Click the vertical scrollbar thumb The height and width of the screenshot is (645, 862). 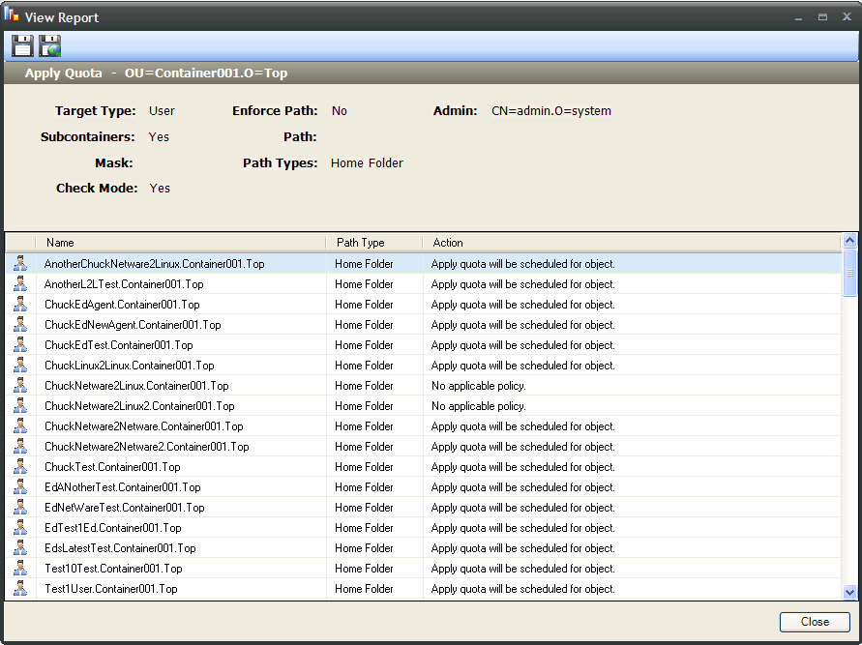[849, 273]
